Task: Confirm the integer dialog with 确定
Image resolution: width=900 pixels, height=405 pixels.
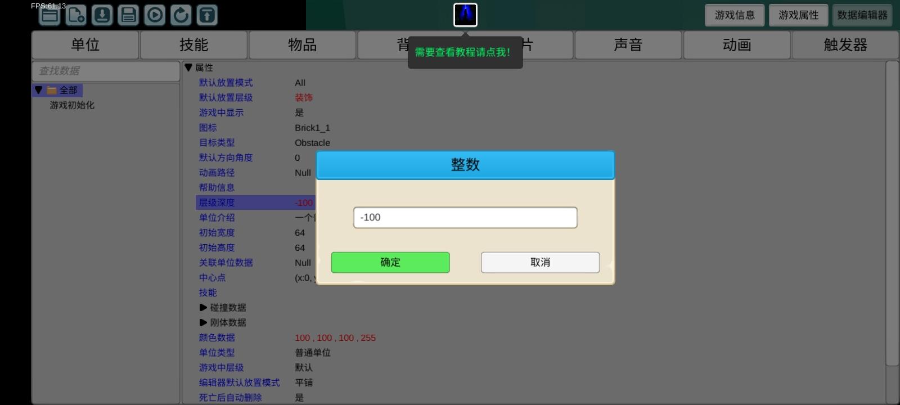Action: (390, 262)
